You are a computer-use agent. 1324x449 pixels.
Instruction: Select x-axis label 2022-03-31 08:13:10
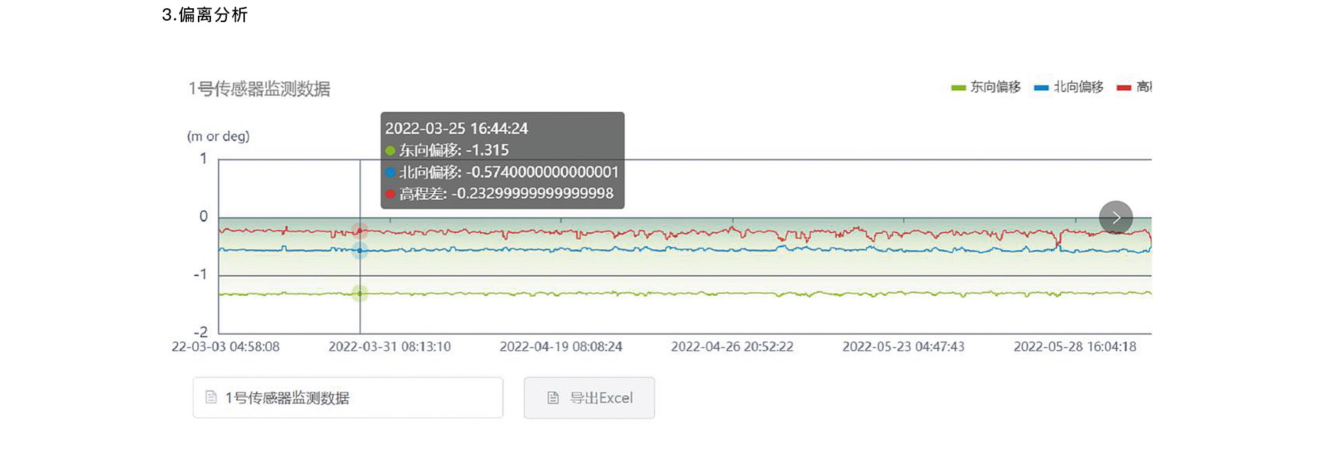tap(390, 346)
